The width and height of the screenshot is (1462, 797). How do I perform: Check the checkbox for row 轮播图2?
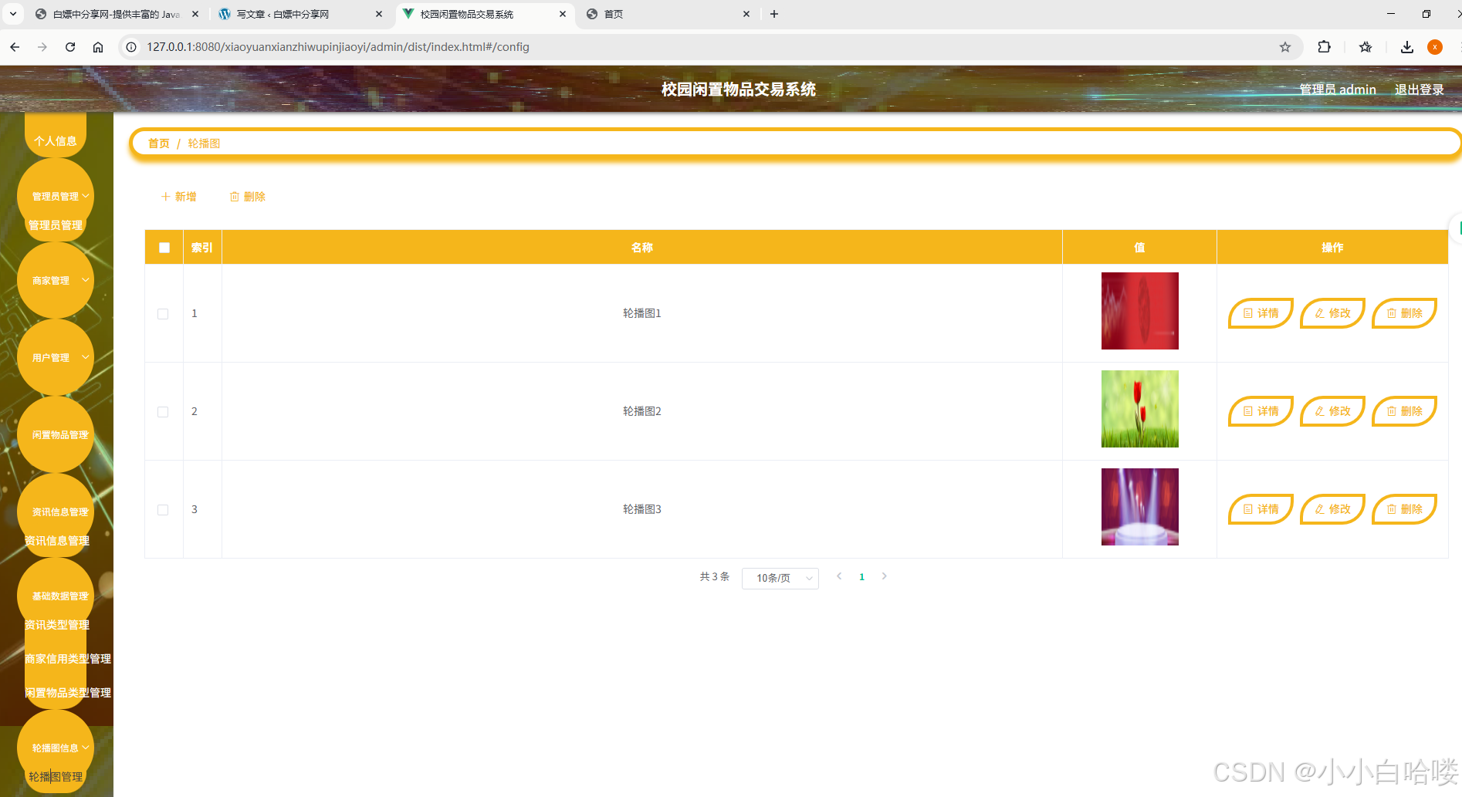coord(163,412)
